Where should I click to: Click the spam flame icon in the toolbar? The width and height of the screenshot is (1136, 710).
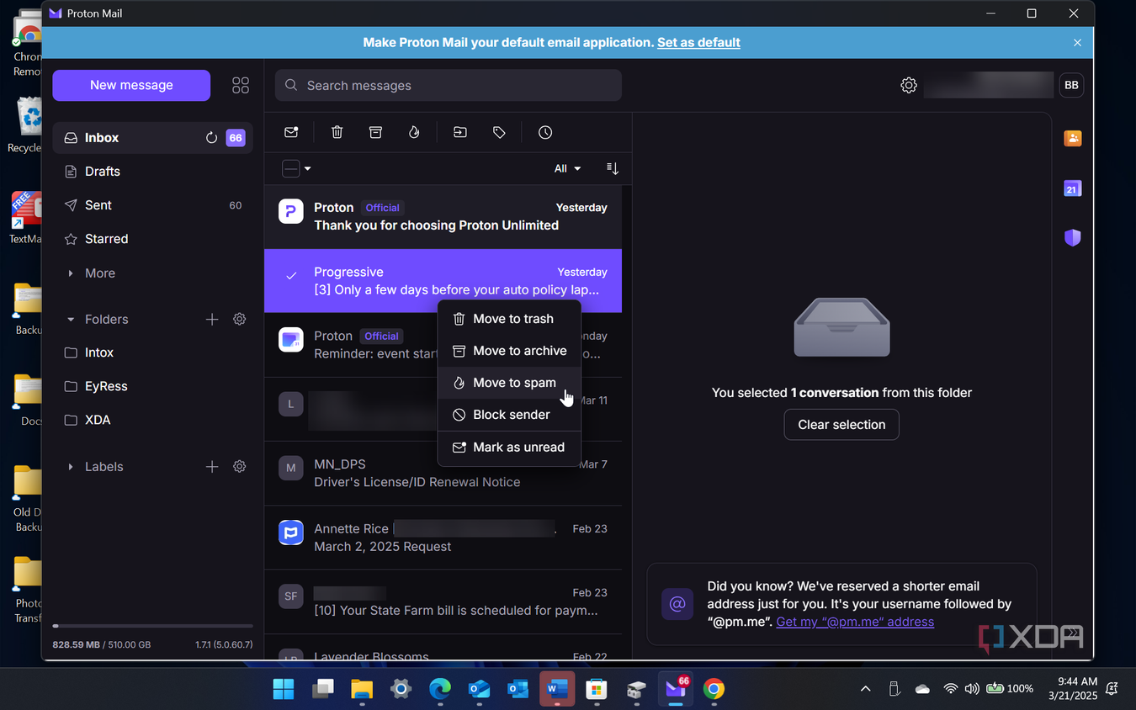tap(414, 132)
